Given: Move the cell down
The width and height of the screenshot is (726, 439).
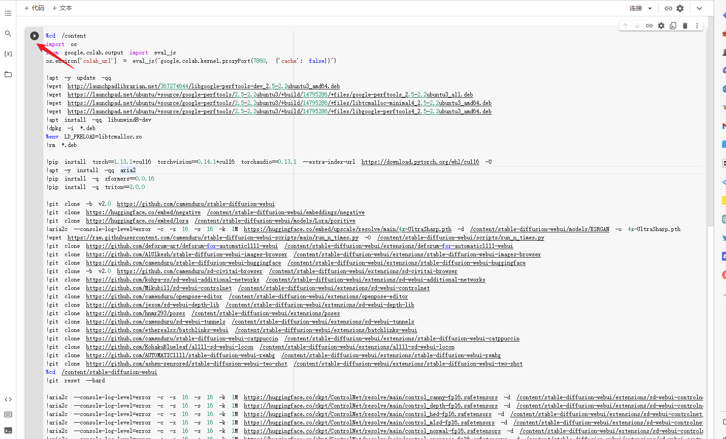Looking at the screenshot, I should click(637, 26).
